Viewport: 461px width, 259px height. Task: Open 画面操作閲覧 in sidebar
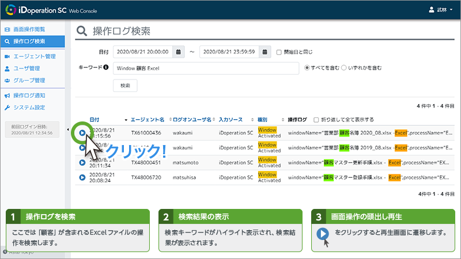(29, 29)
